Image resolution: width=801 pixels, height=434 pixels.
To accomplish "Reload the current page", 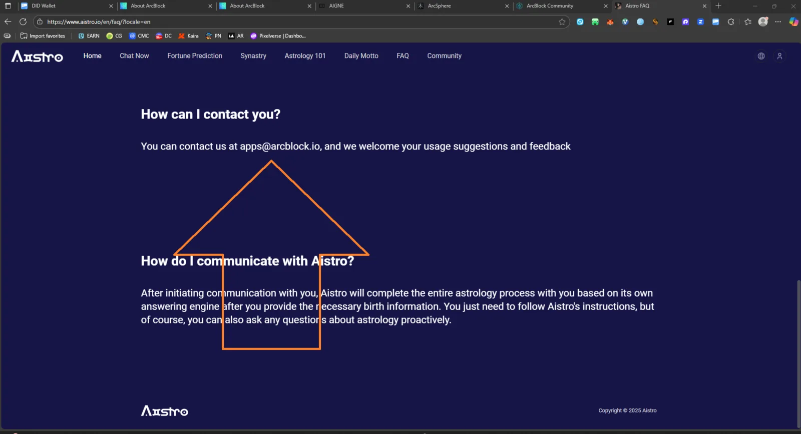I will coord(23,21).
